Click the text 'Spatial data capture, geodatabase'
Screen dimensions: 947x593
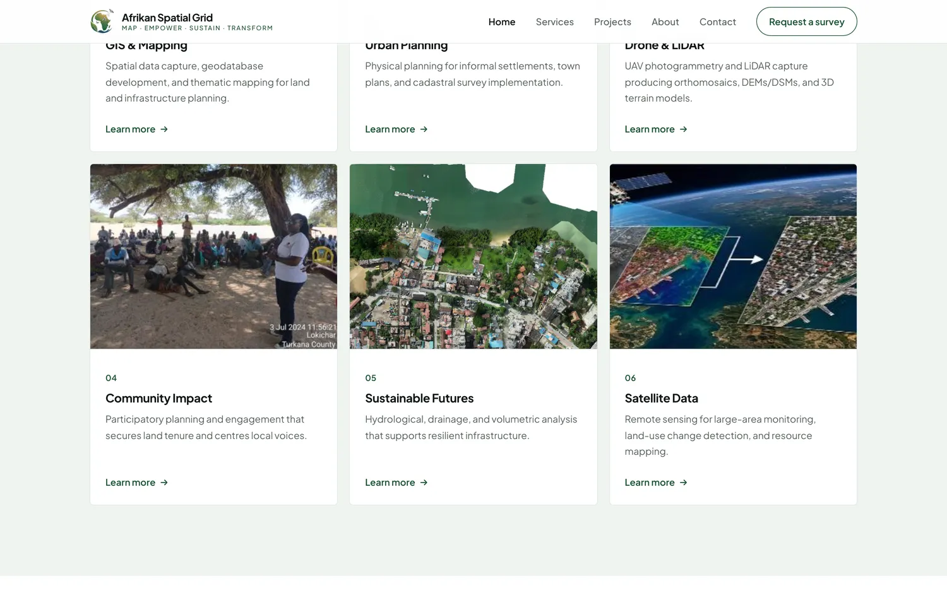184,66
